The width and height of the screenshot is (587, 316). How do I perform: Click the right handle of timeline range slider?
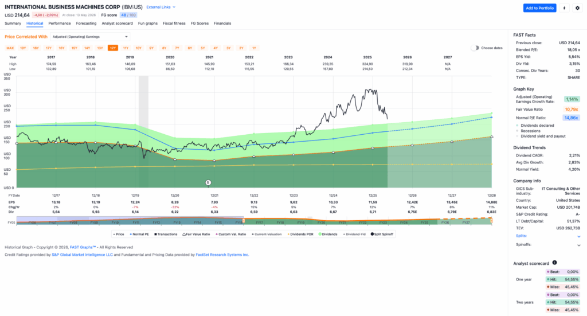click(491, 221)
